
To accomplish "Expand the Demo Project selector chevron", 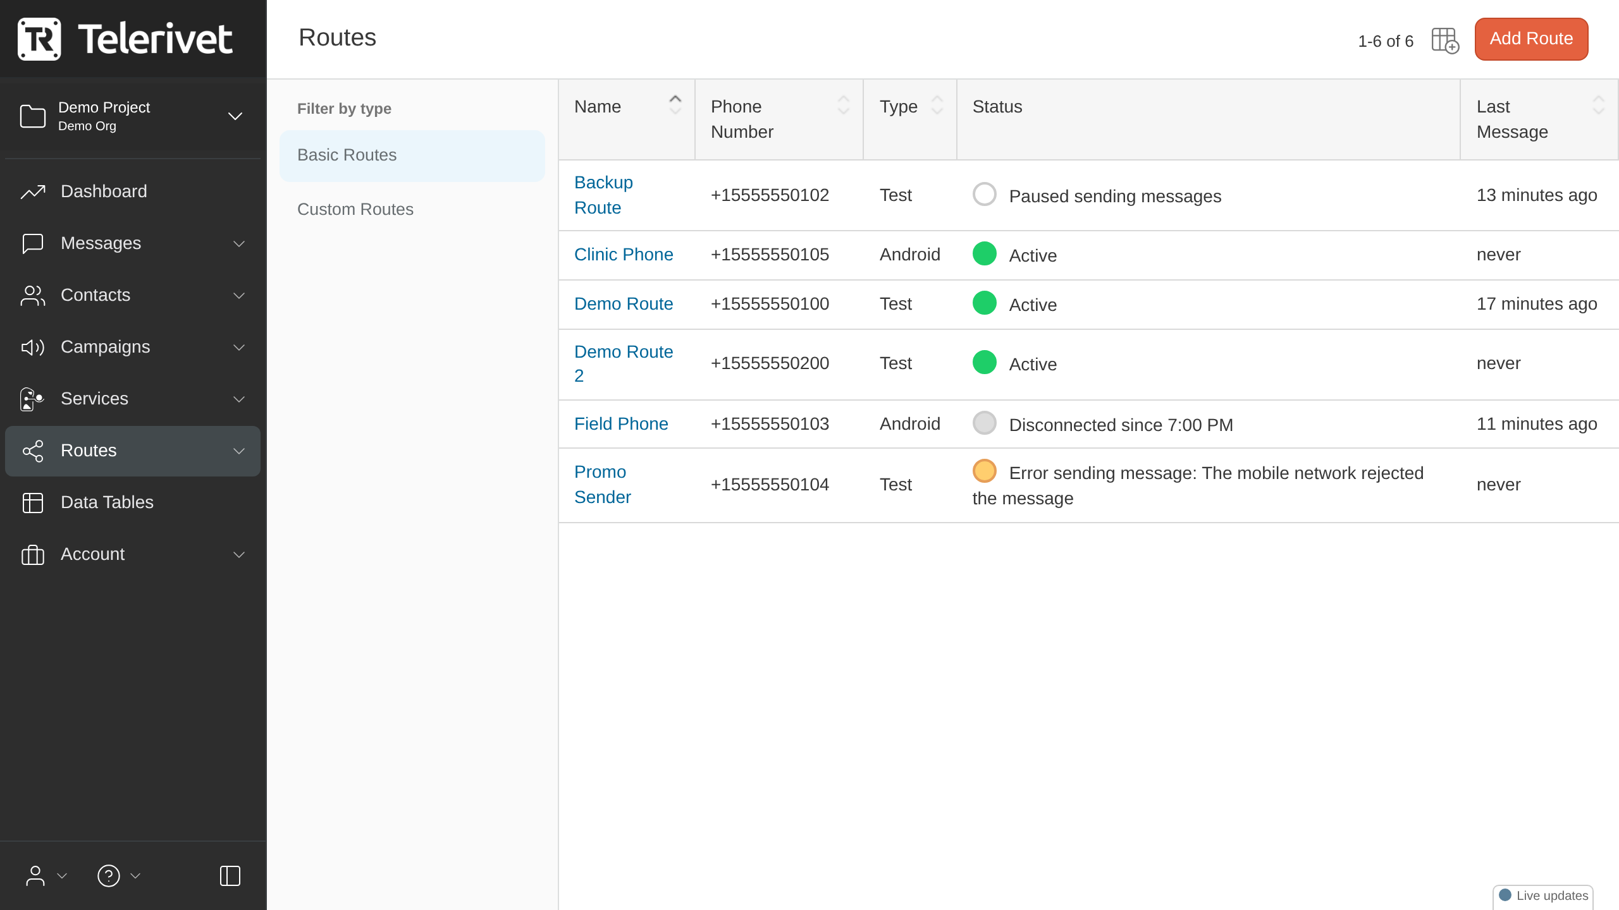I will click(235, 116).
